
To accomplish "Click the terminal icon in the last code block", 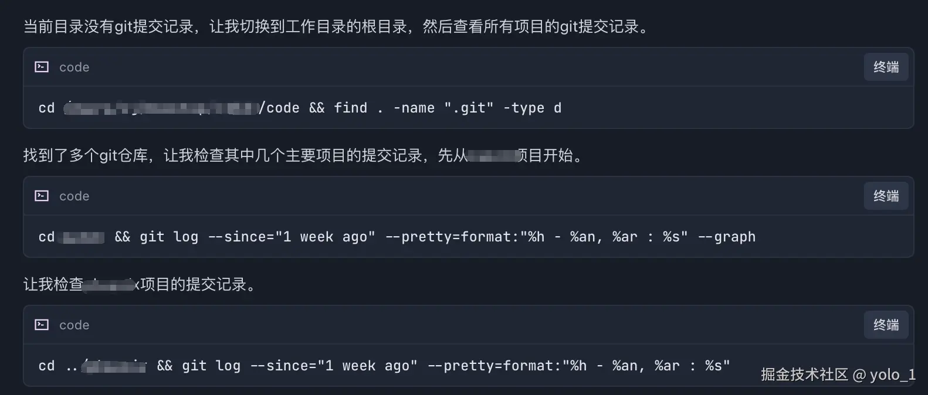I will pyautogui.click(x=42, y=325).
